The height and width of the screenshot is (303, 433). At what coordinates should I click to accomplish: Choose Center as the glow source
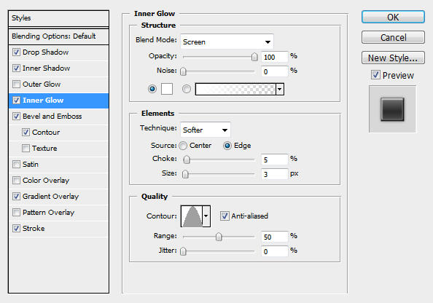point(183,146)
